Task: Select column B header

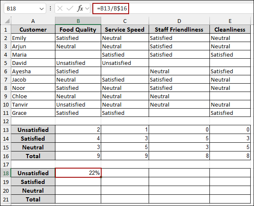Action: click(x=78, y=21)
